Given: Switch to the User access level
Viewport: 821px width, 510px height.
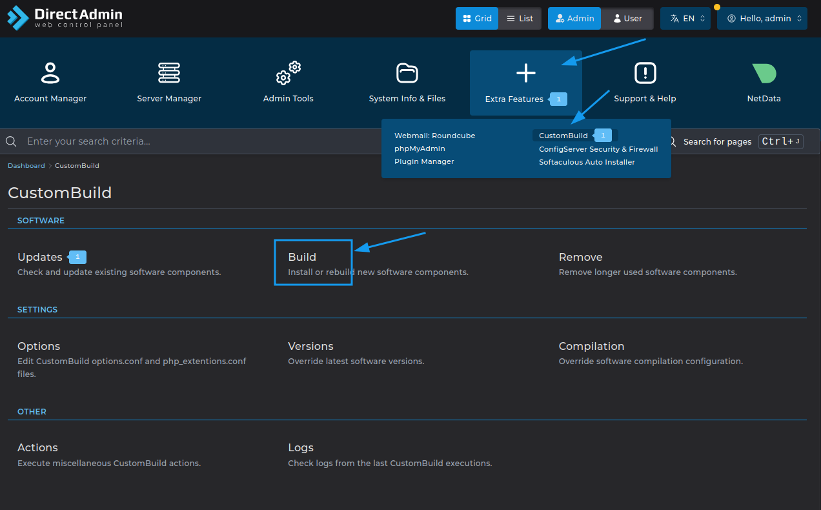Looking at the screenshot, I should tap(627, 19).
